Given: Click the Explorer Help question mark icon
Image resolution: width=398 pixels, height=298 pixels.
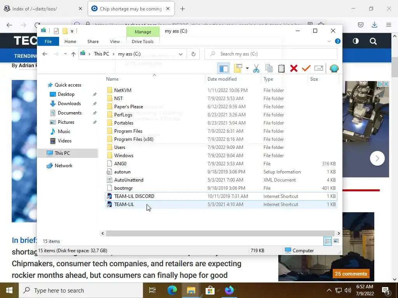Looking at the screenshot, I should click(338, 41).
